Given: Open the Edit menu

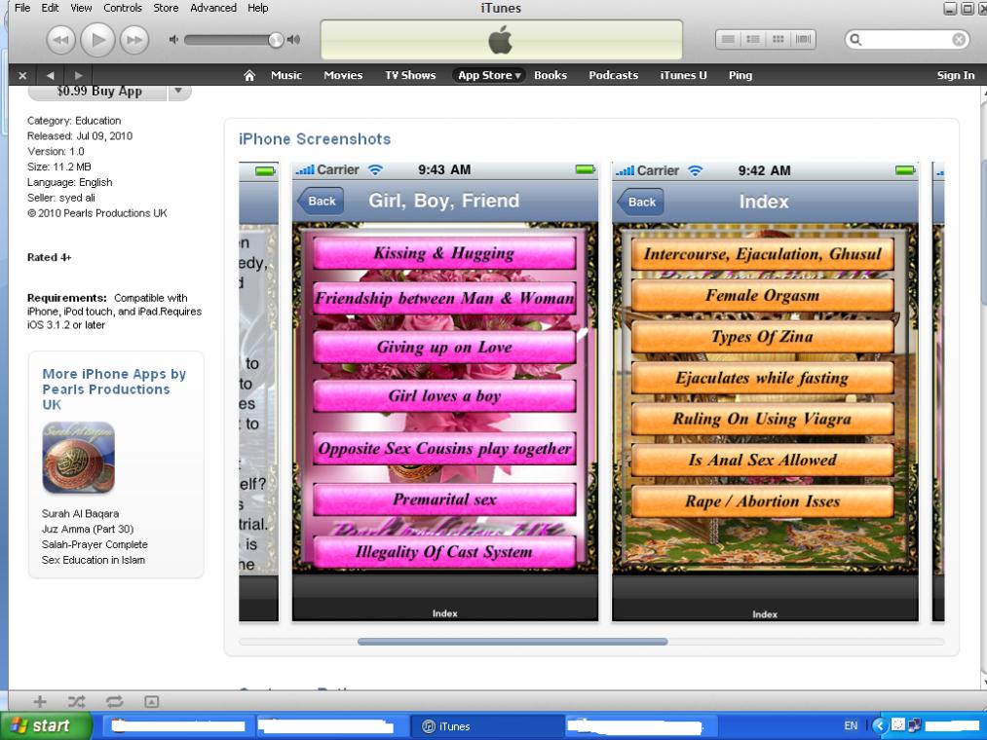Looking at the screenshot, I should coord(51,8).
